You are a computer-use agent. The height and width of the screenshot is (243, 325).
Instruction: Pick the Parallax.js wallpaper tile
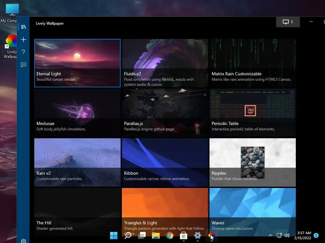point(165,113)
